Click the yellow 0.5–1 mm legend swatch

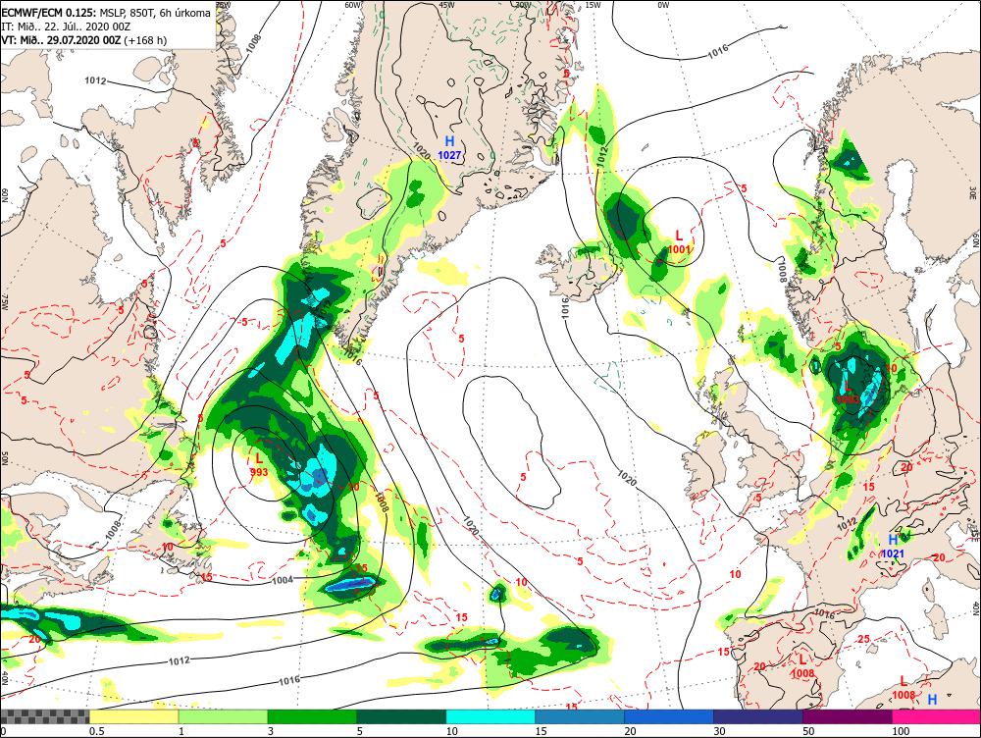tap(133, 716)
